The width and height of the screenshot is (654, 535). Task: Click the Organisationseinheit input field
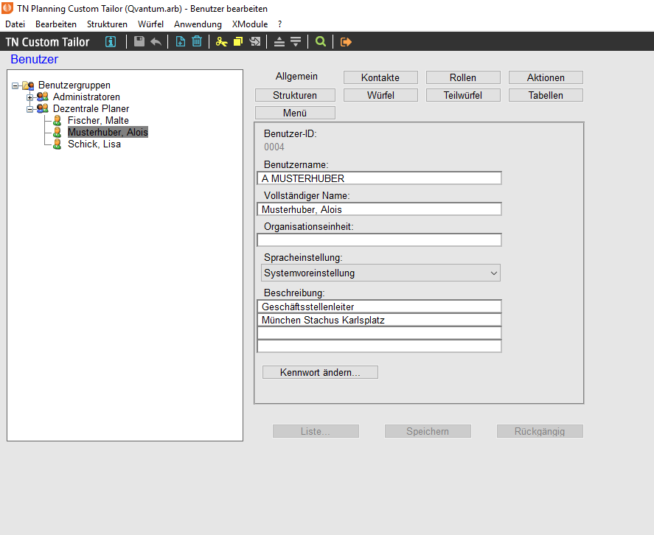click(379, 240)
